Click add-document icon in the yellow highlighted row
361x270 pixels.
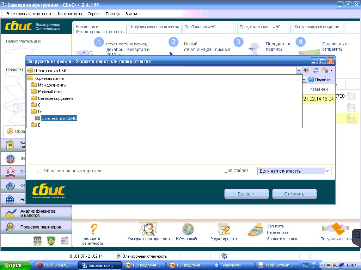click(351, 118)
